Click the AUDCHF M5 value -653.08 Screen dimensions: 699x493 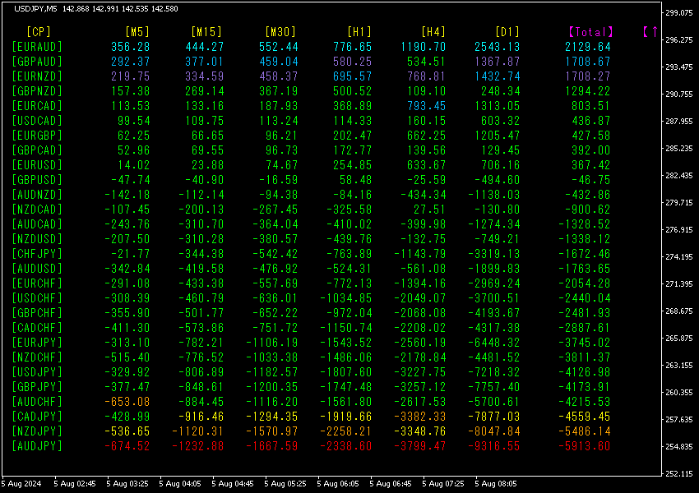127,401
